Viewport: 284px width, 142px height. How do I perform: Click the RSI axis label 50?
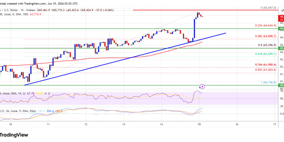[282, 99]
